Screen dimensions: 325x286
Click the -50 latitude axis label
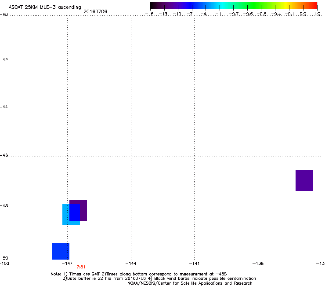coord(4,258)
